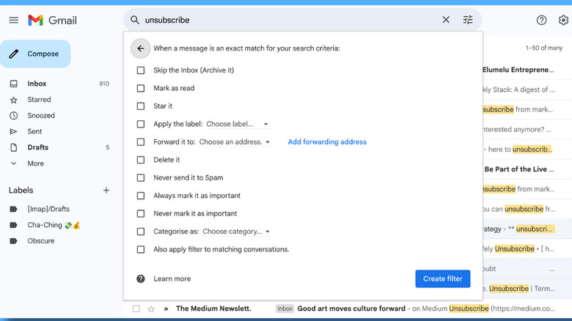572x321 pixels.
Task: Create a new label with plus icon
Action: 106,191
